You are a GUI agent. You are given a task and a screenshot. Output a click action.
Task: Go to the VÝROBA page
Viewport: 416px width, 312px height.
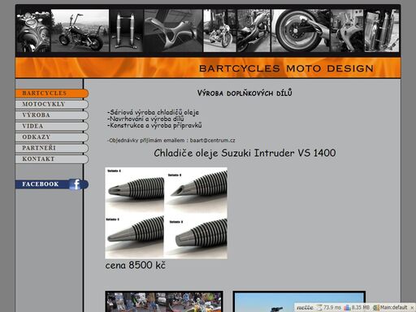coord(52,115)
